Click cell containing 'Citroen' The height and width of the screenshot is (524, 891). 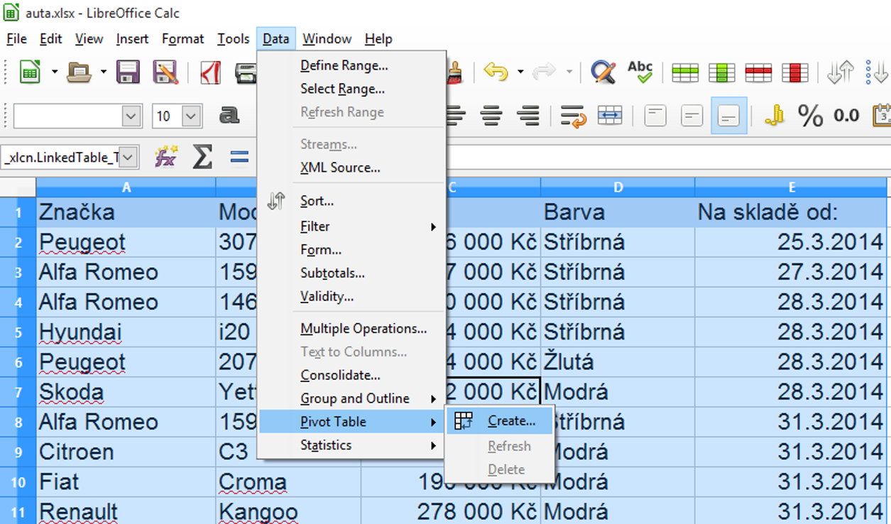point(126,452)
